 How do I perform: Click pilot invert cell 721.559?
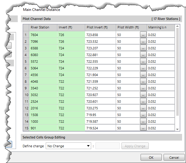point(100,81)
